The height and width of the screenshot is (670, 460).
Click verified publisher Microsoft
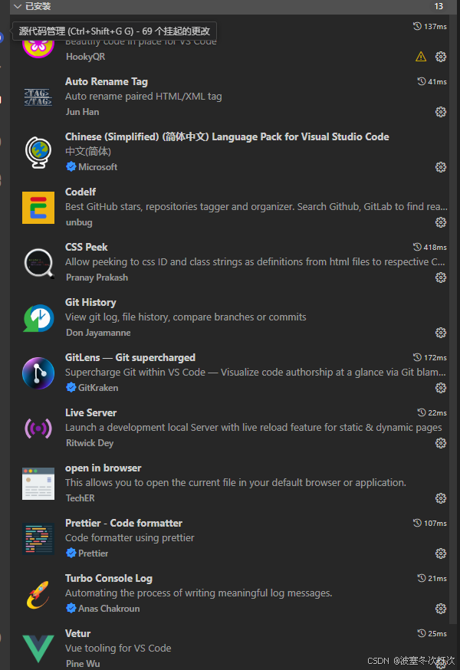pos(97,167)
